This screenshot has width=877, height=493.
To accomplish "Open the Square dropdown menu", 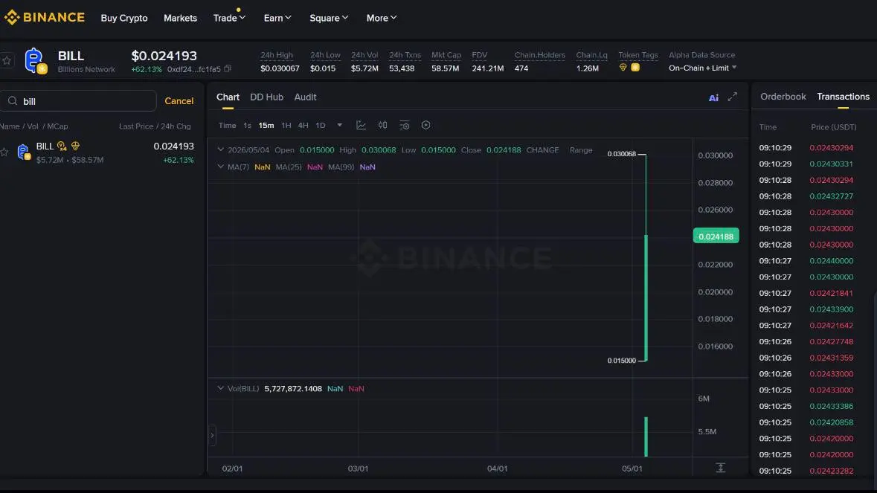I will point(329,18).
